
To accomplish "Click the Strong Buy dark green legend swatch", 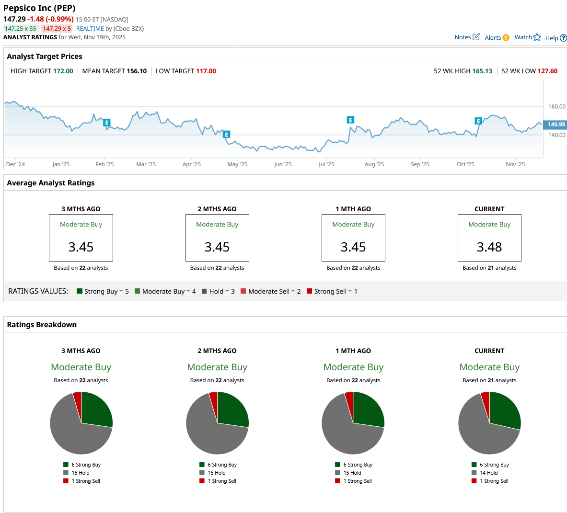I will [x=80, y=291].
